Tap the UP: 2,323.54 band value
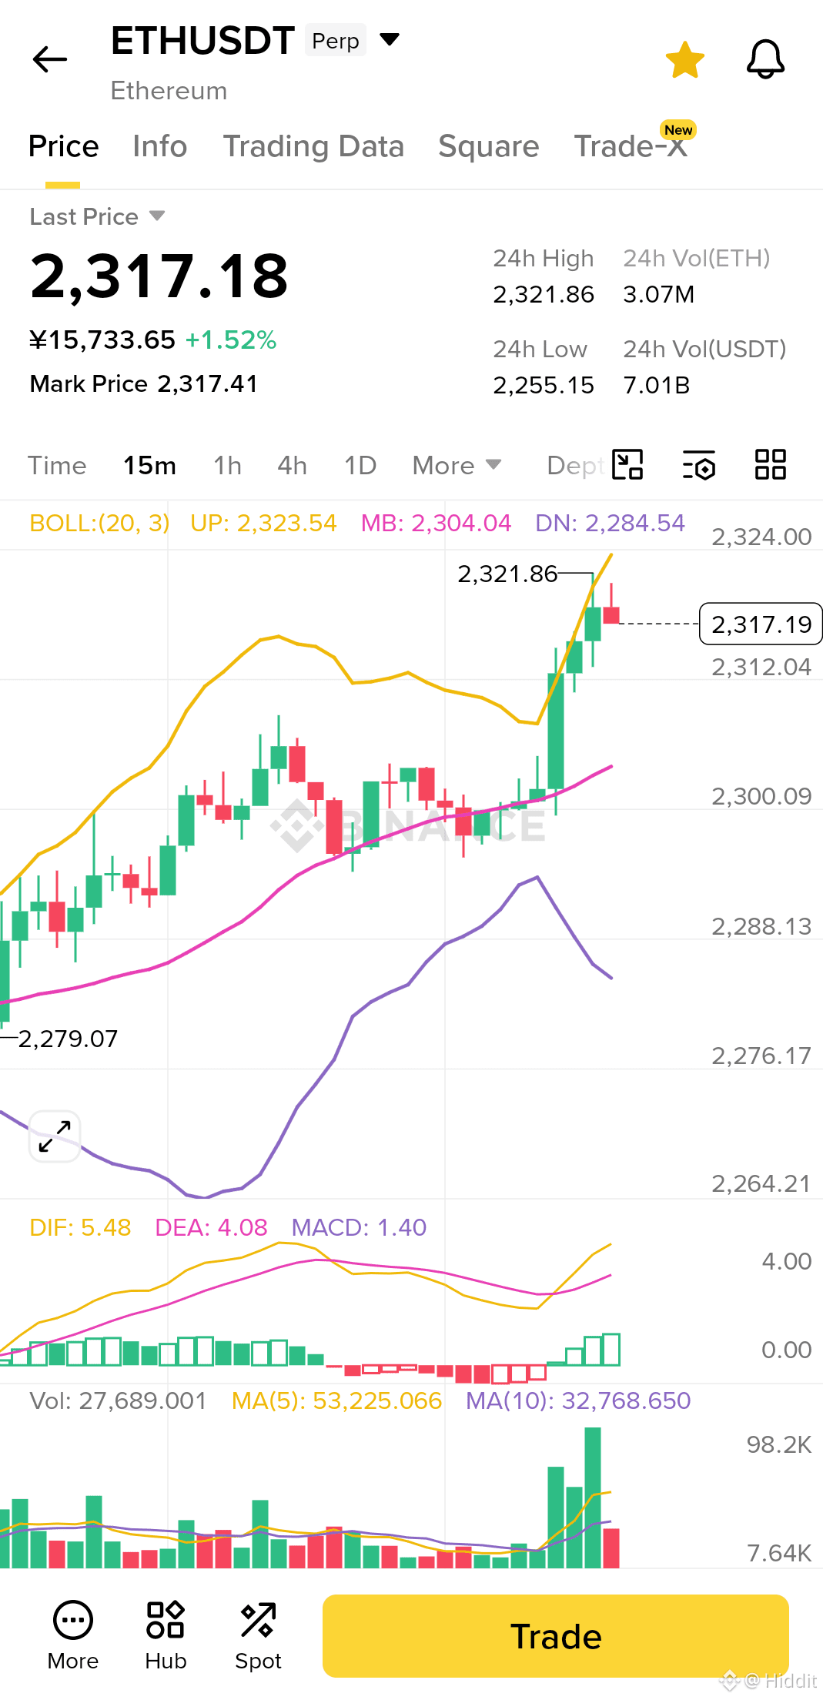823x1700 pixels. [x=263, y=523]
